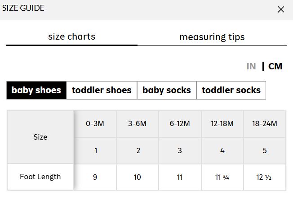
Task: Click the 11 ¾ foot length cell
Action: (x=222, y=177)
